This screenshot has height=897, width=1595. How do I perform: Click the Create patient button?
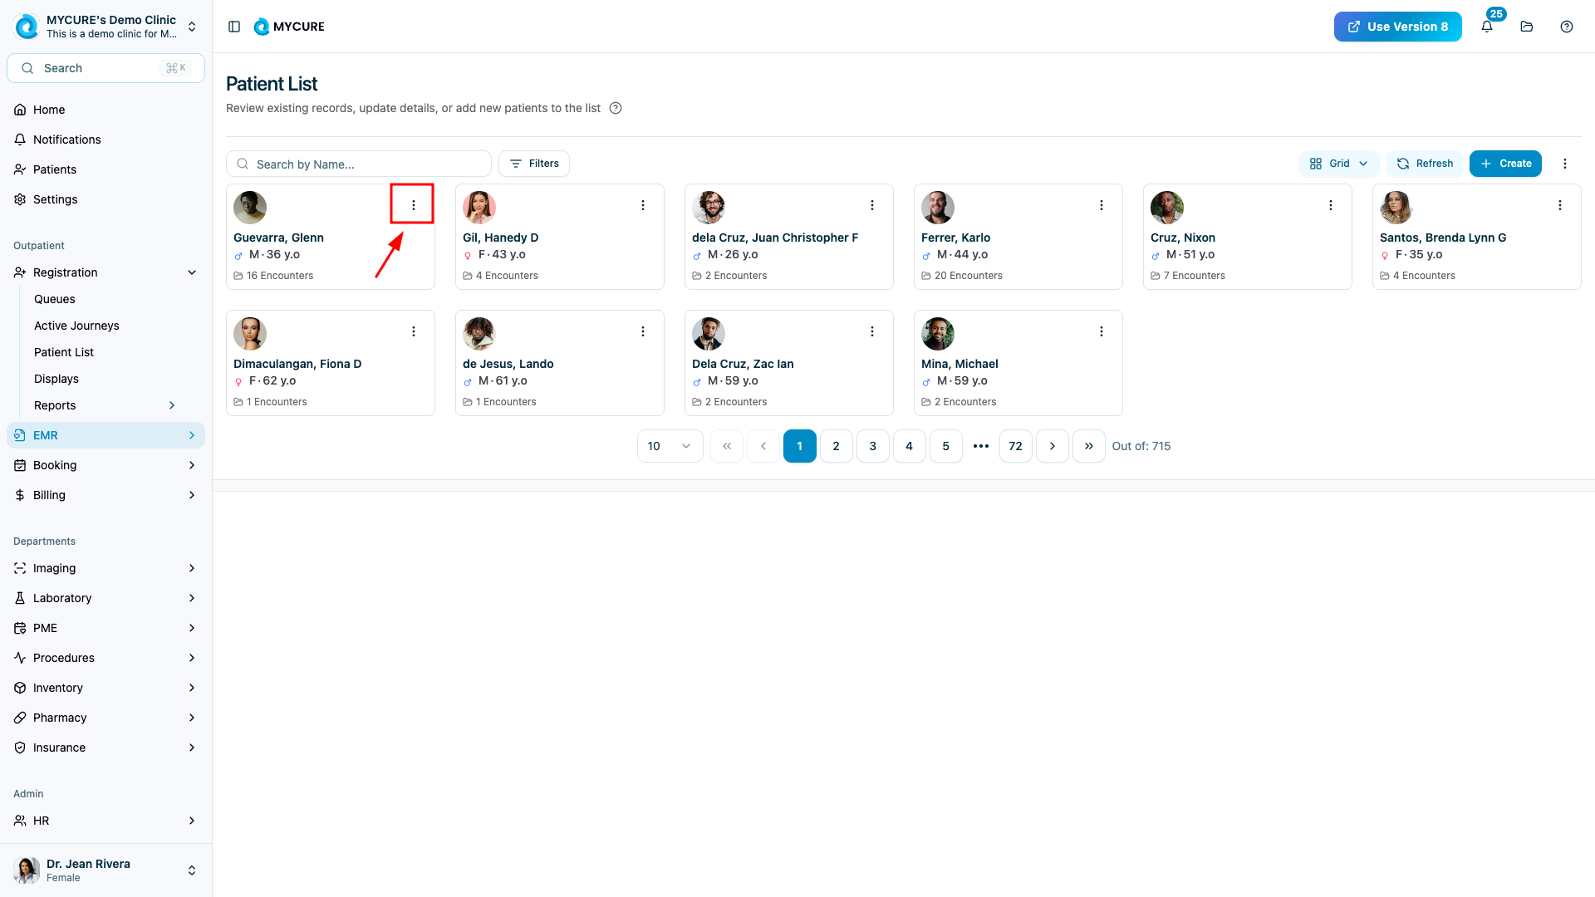[x=1505, y=164]
